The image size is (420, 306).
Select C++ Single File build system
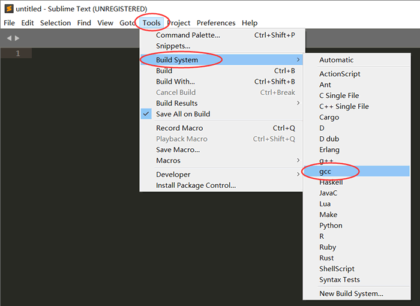point(344,107)
